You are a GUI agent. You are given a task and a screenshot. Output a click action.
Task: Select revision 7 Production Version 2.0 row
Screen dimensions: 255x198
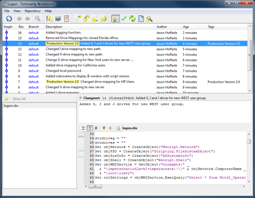click(125, 82)
